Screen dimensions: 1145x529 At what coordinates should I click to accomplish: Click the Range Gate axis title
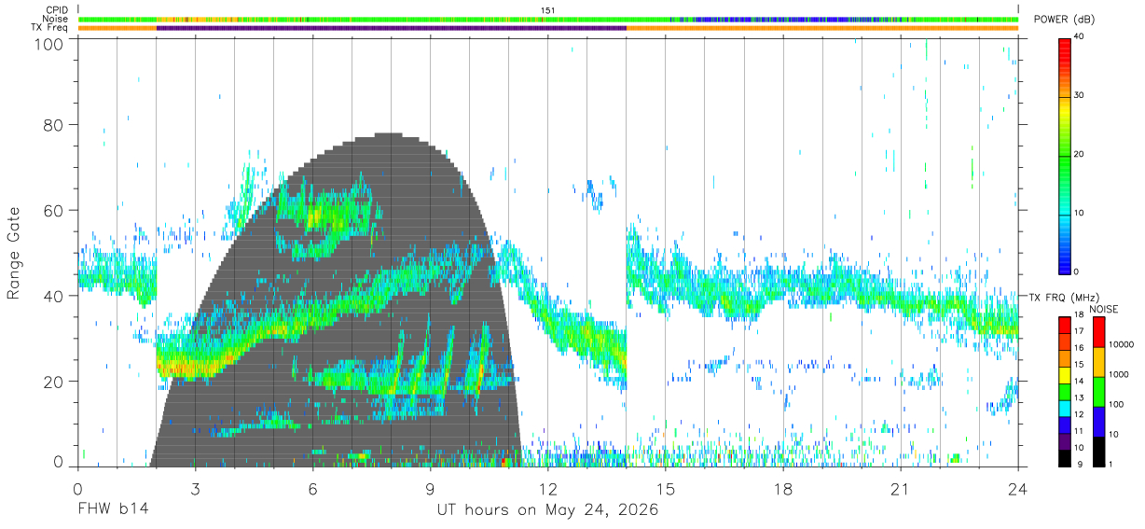pyautogui.click(x=15, y=253)
